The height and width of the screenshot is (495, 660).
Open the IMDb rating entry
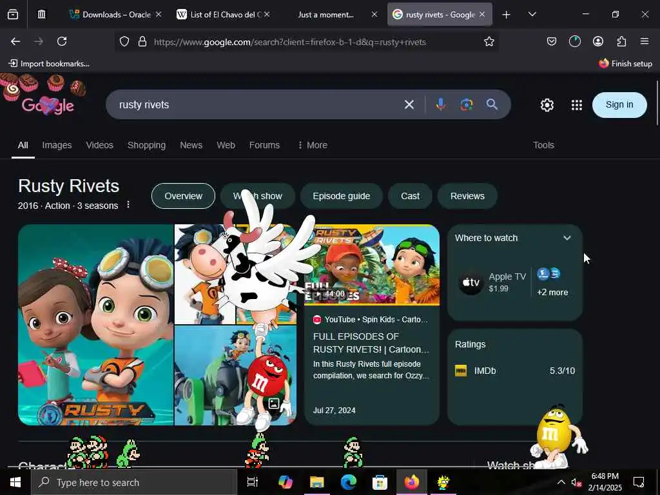[x=514, y=371]
